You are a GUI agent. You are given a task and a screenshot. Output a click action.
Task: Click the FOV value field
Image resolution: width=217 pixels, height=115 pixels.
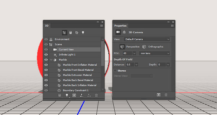pos(128,53)
